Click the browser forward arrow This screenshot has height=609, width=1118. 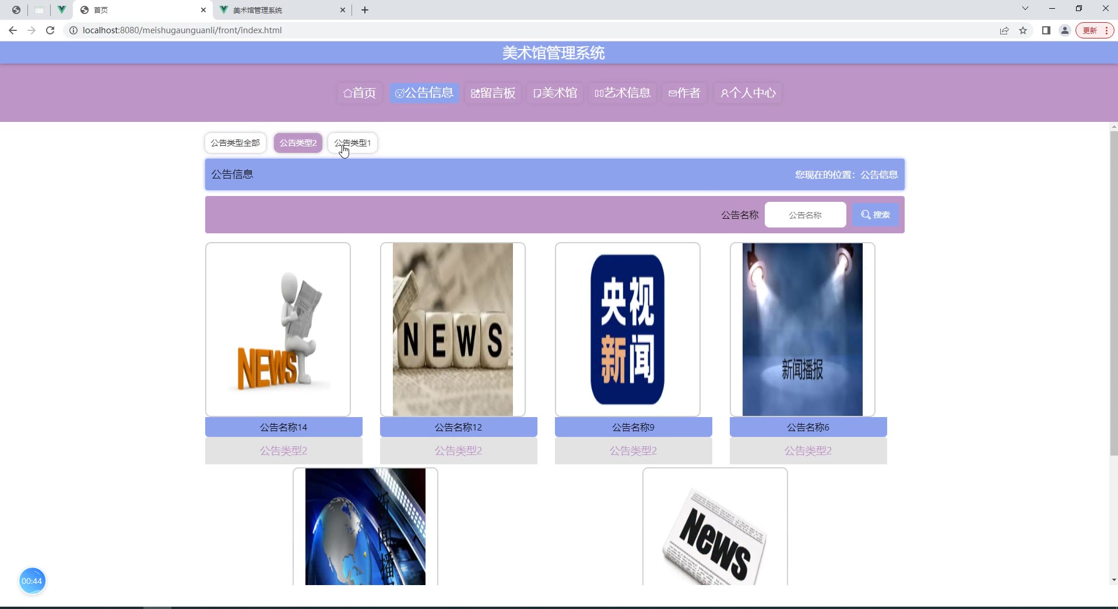[x=31, y=30]
